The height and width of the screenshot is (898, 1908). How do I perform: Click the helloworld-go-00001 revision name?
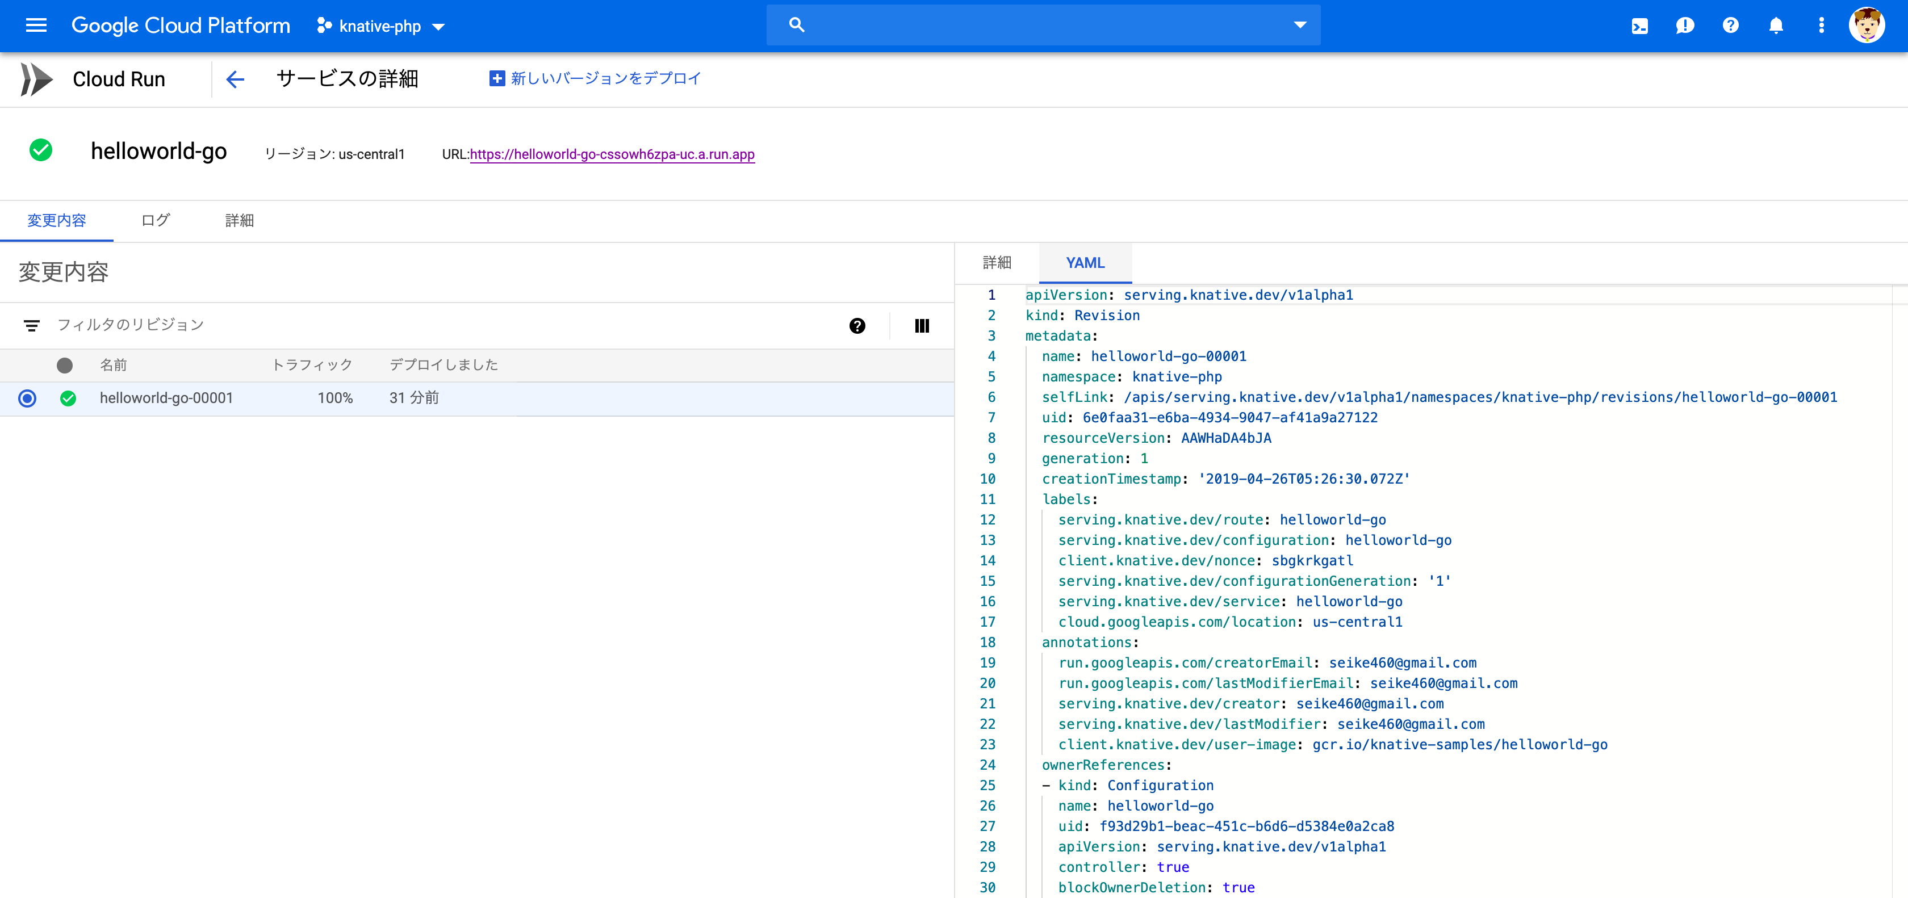tap(166, 398)
